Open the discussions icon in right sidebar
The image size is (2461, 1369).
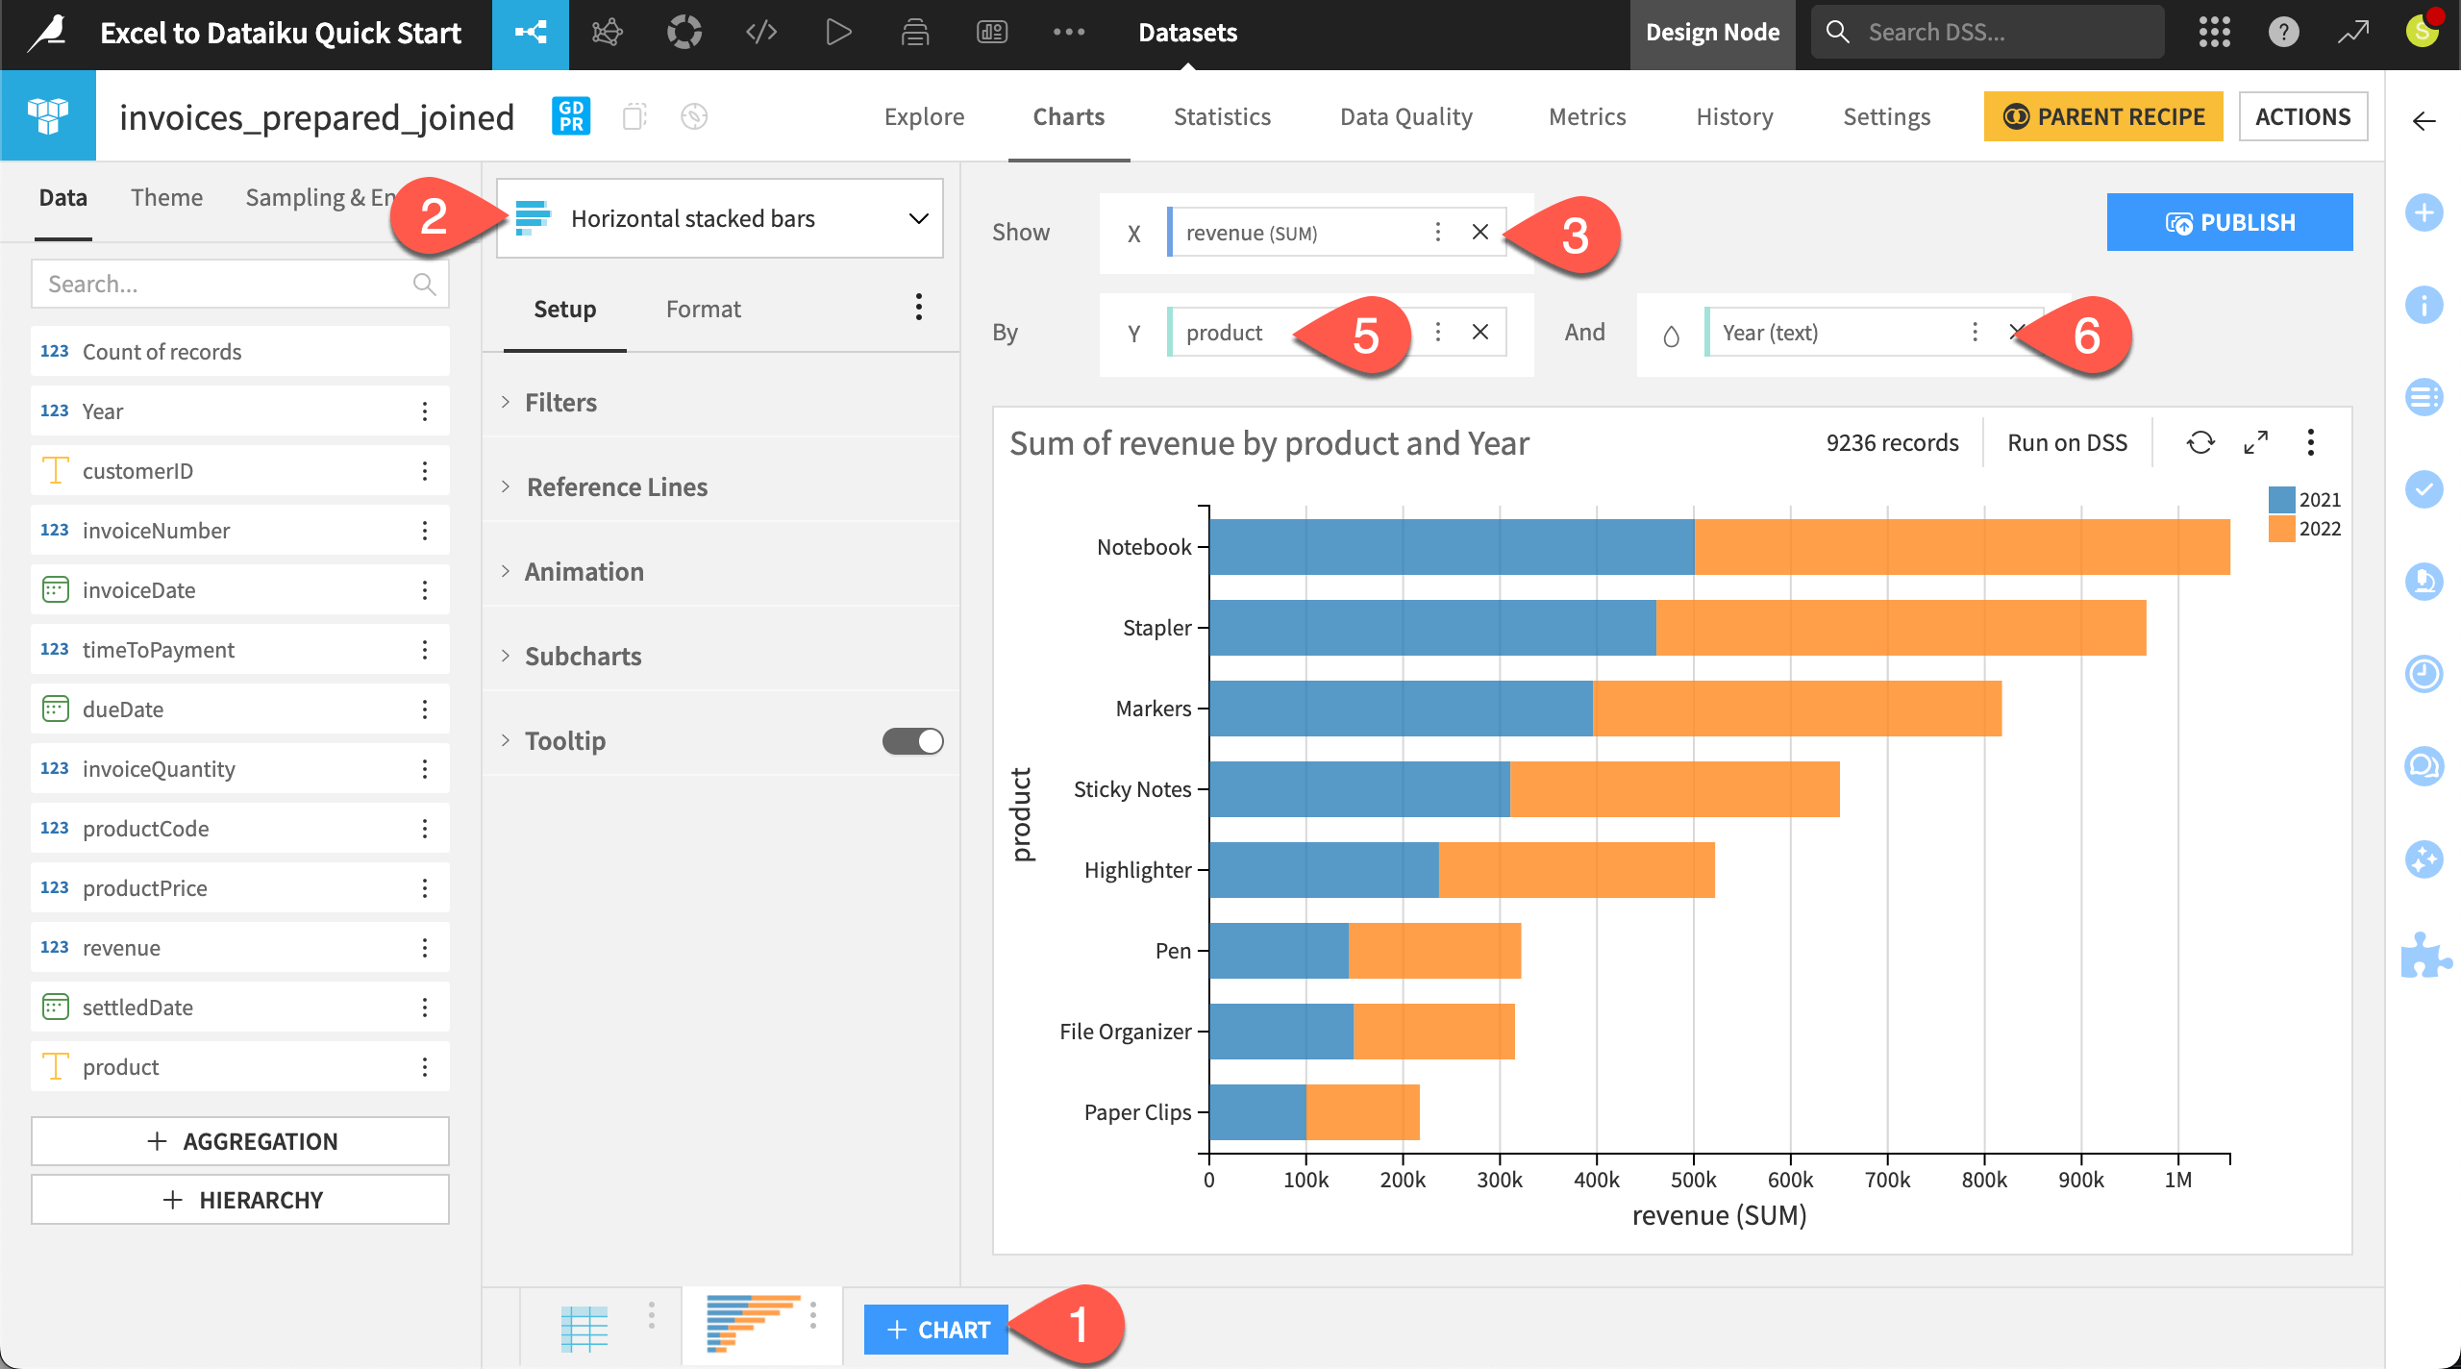2424,766
